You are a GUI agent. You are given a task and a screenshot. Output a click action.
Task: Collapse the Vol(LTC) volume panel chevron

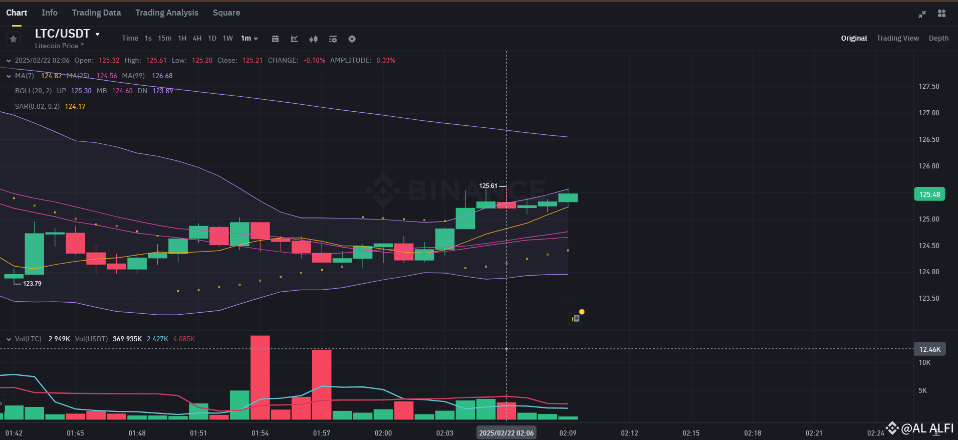coord(9,339)
